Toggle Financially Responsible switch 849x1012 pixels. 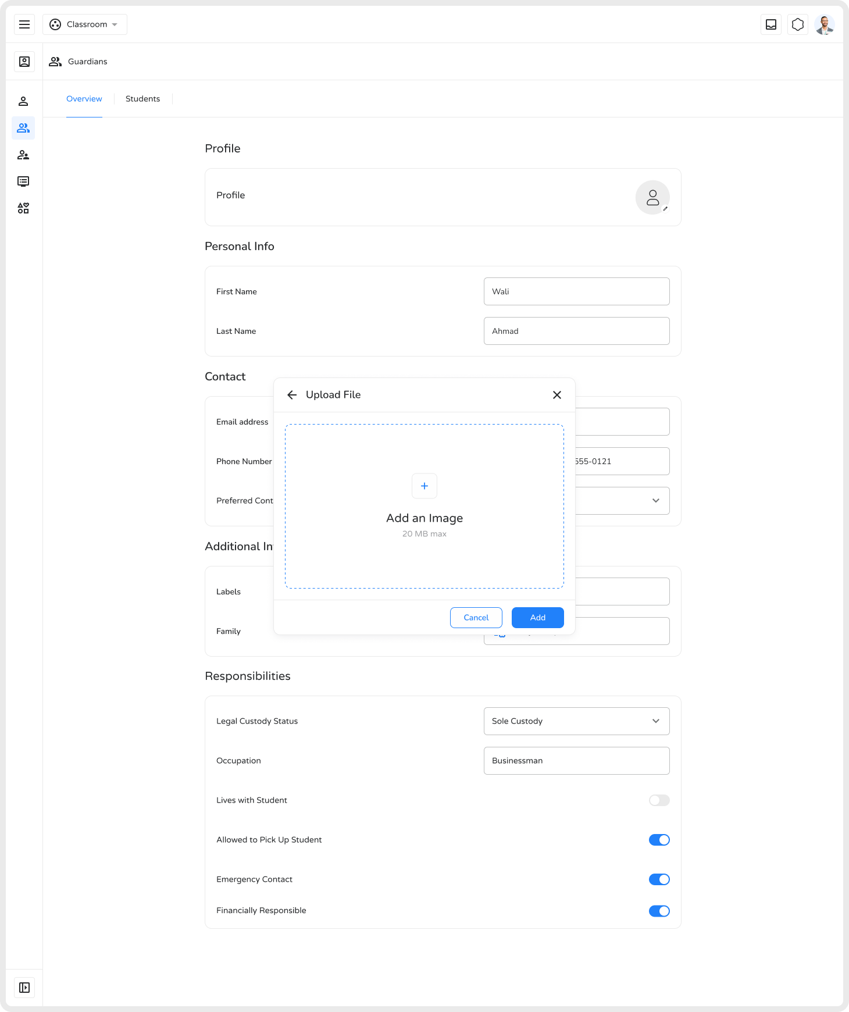point(659,911)
